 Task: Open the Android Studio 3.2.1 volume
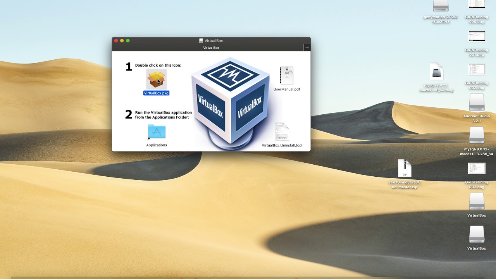477,103
